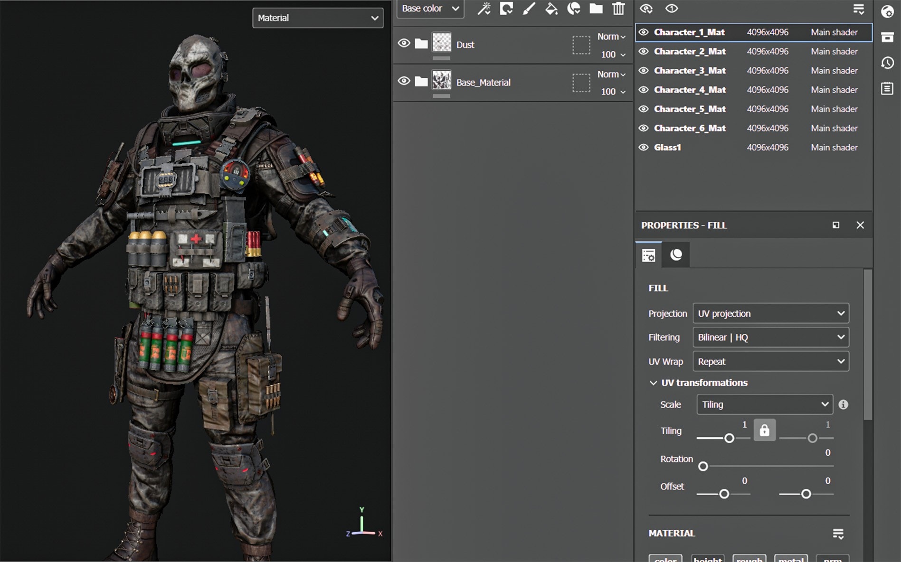
Task: Switch to the material sphere properties tab
Action: 676,255
